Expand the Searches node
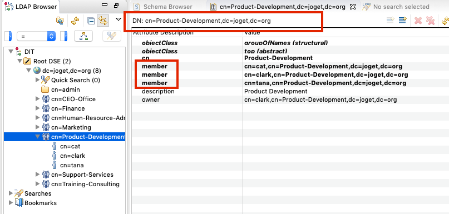The height and width of the screenshot is (214, 449). (11, 193)
